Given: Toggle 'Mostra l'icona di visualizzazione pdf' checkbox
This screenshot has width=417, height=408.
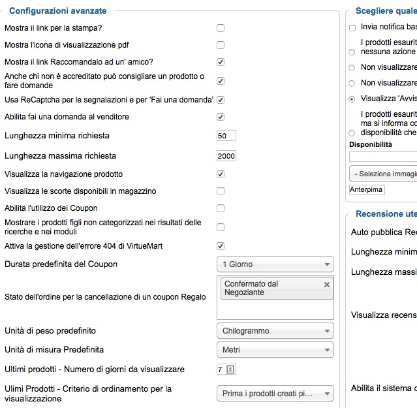Looking at the screenshot, I should point(221,45).
